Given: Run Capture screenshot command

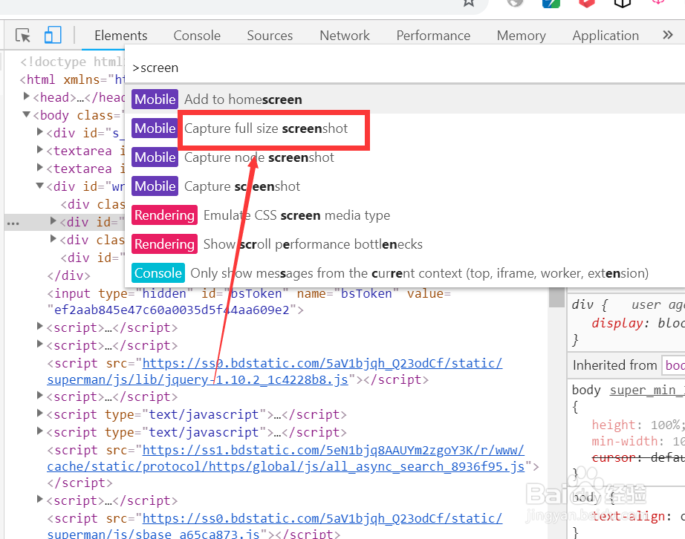Looking at the screenshot, I should click(406, 186).
